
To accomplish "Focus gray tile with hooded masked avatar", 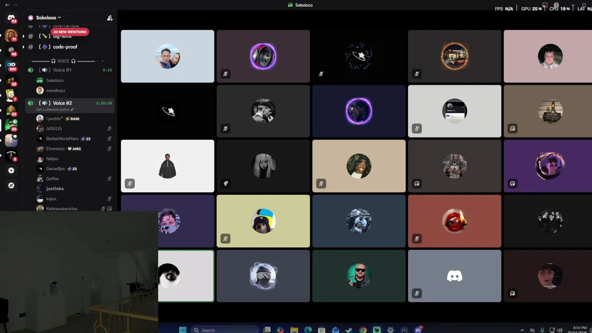I will (x=263, y=276).
